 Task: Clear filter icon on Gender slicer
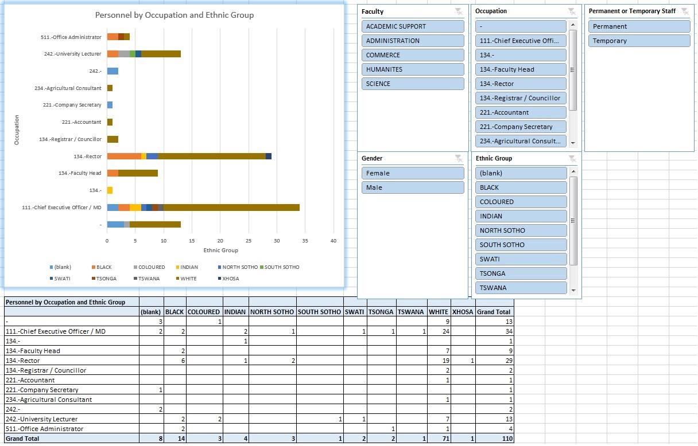point(458,159)
